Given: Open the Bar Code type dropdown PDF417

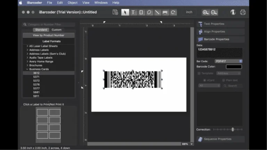Looking at the screenshot, I should [x=228, y=61].
